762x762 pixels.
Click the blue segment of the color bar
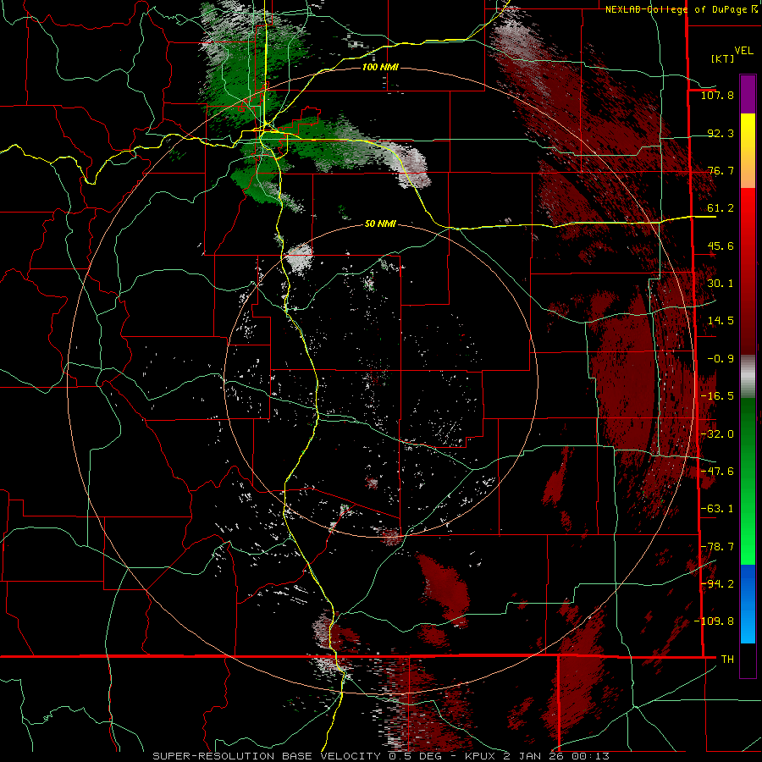pos(748,604)
